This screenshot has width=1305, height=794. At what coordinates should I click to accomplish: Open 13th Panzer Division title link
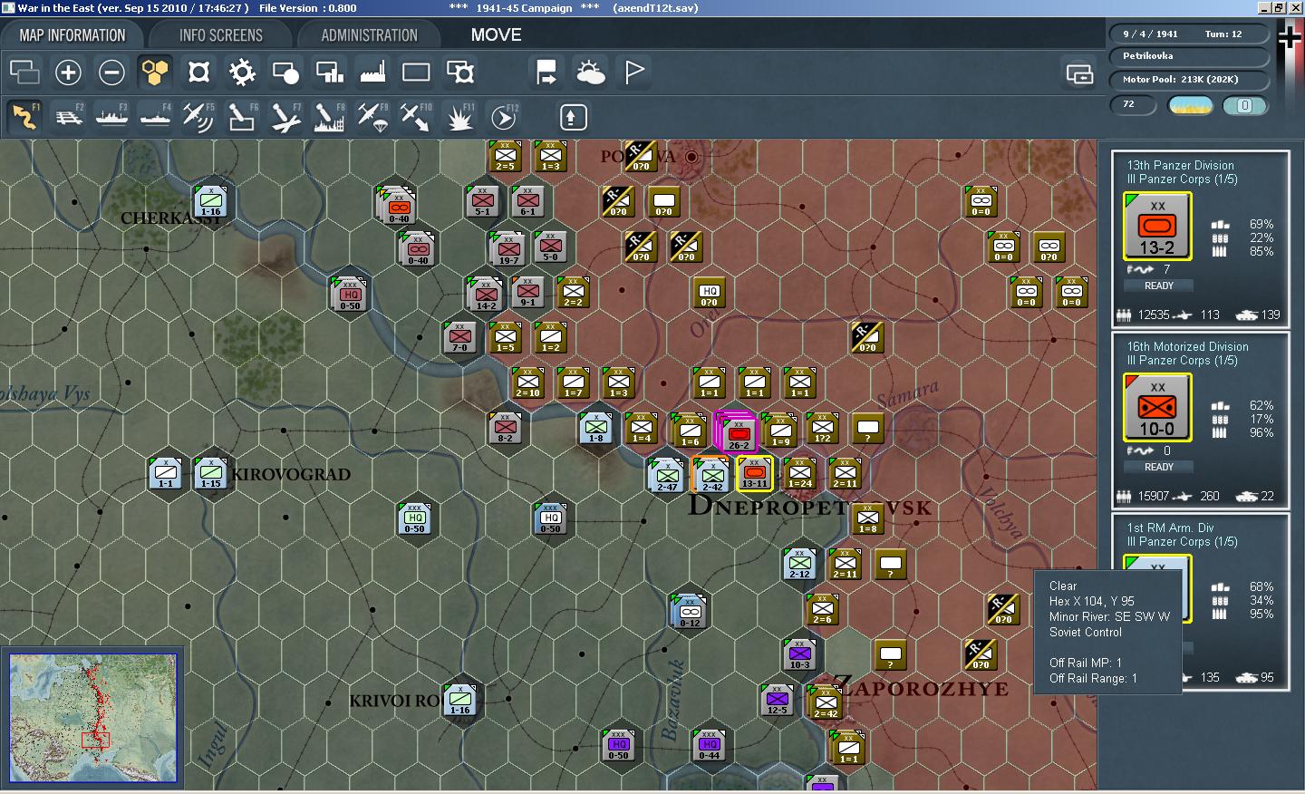(x=1180, y=165)
